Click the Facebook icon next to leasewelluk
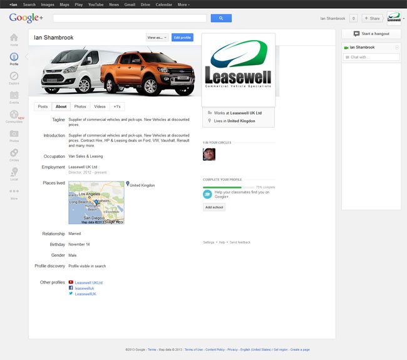This screenshot has width=407, height=360. [x=71, y=288]
